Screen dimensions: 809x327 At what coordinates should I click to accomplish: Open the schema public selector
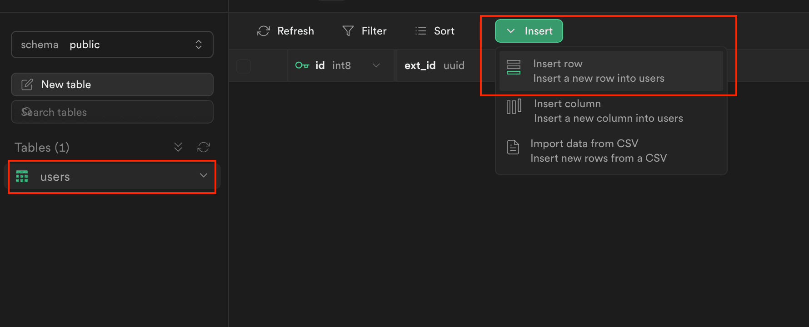112,45
